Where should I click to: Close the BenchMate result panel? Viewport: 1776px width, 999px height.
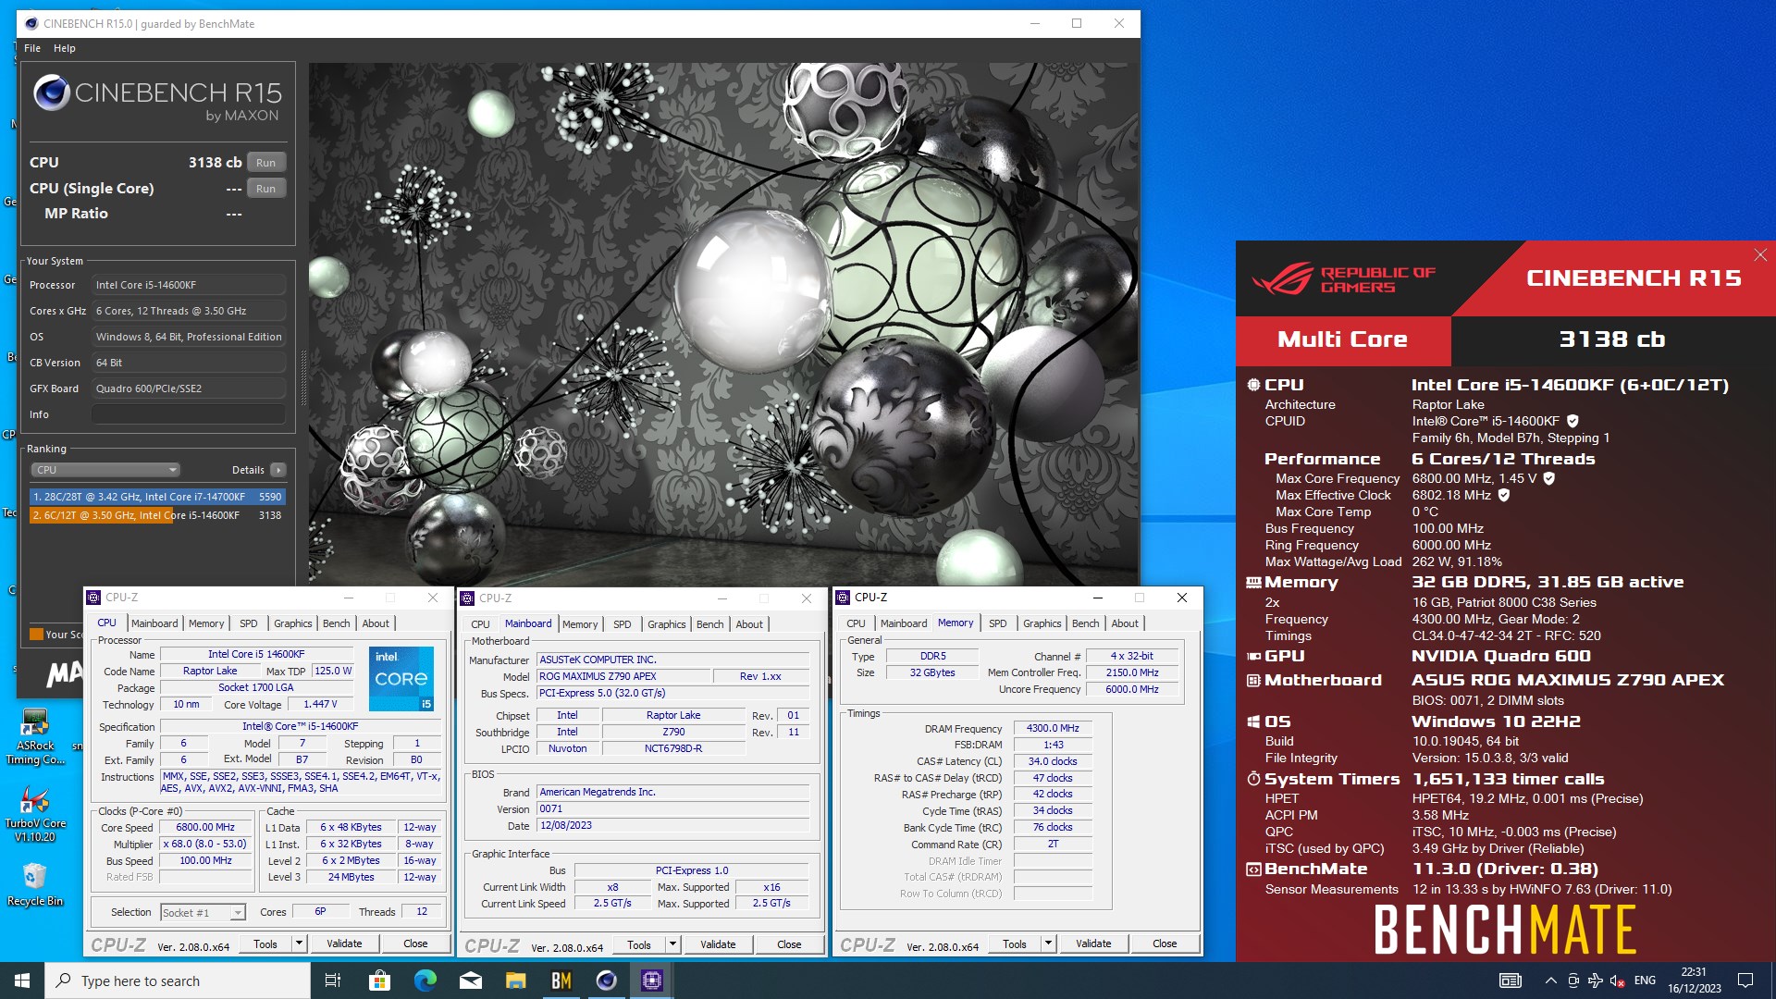[1760, 255]
